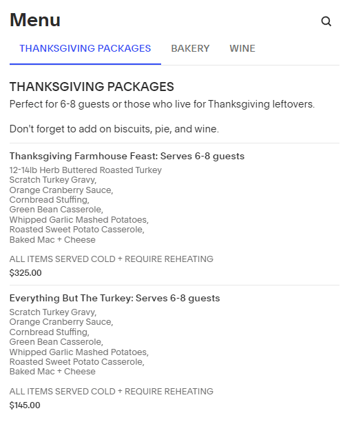Click Farmhouse Feast's Baked Mac + Cheese line
The image size is (345, 422).
pyautogui.click(x=52, y=239)
